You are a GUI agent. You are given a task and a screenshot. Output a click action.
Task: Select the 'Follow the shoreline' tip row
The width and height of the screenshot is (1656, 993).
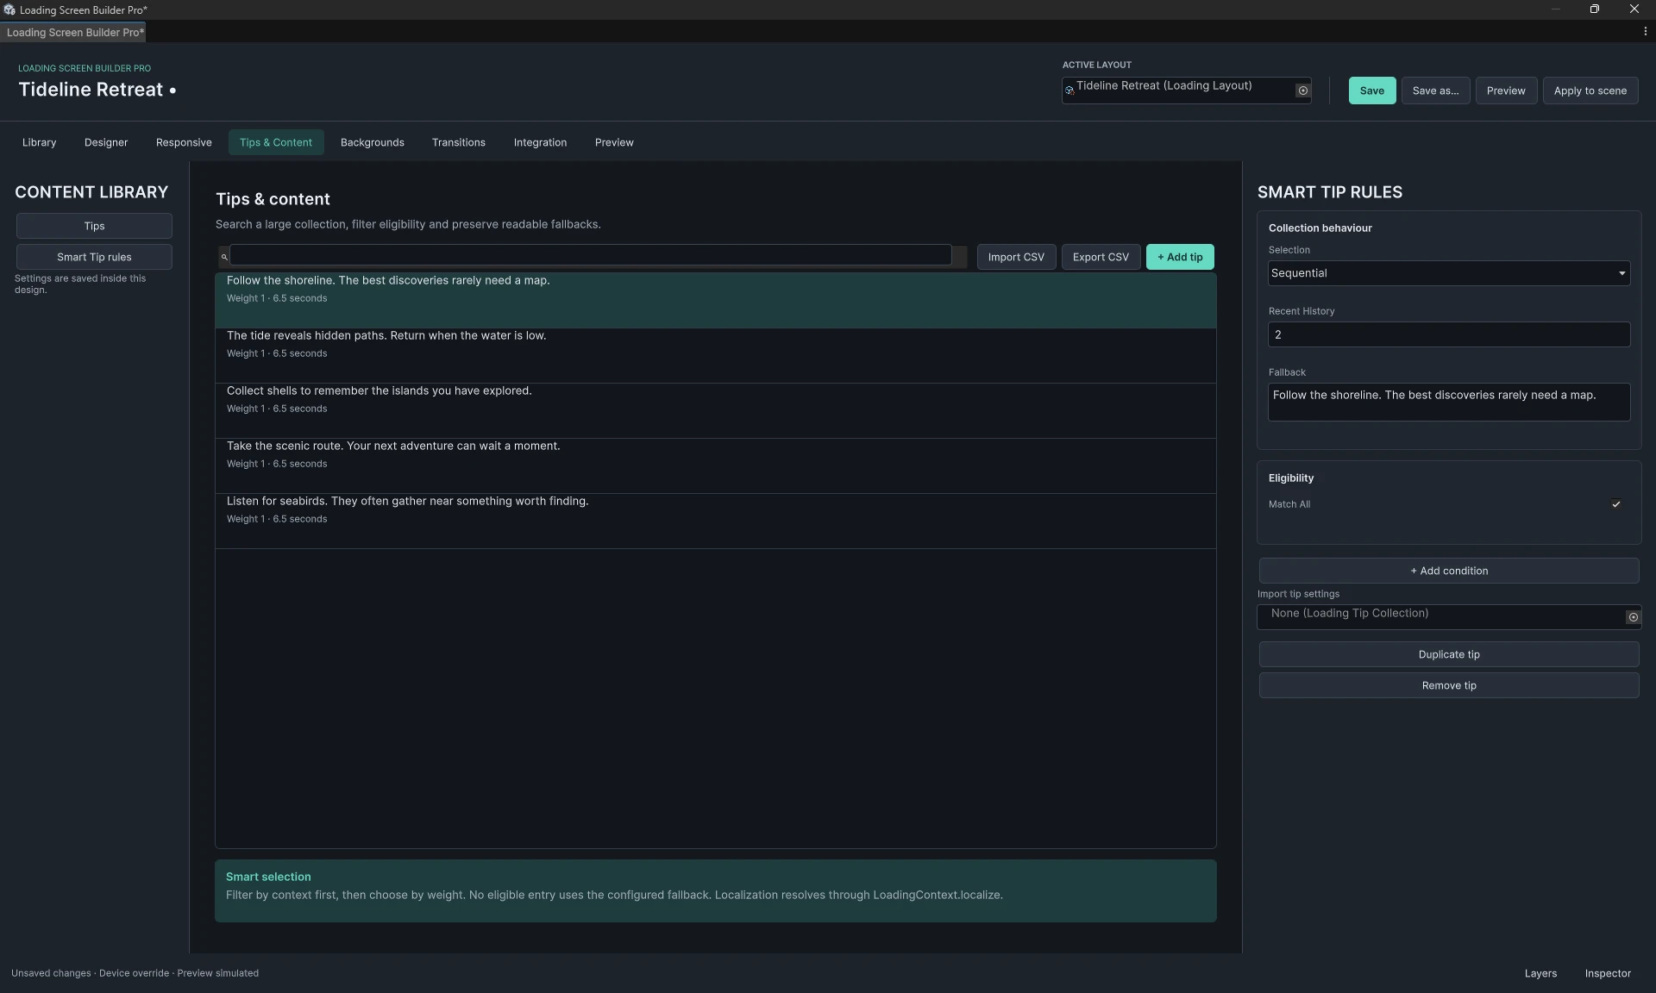tap(716, 300)
